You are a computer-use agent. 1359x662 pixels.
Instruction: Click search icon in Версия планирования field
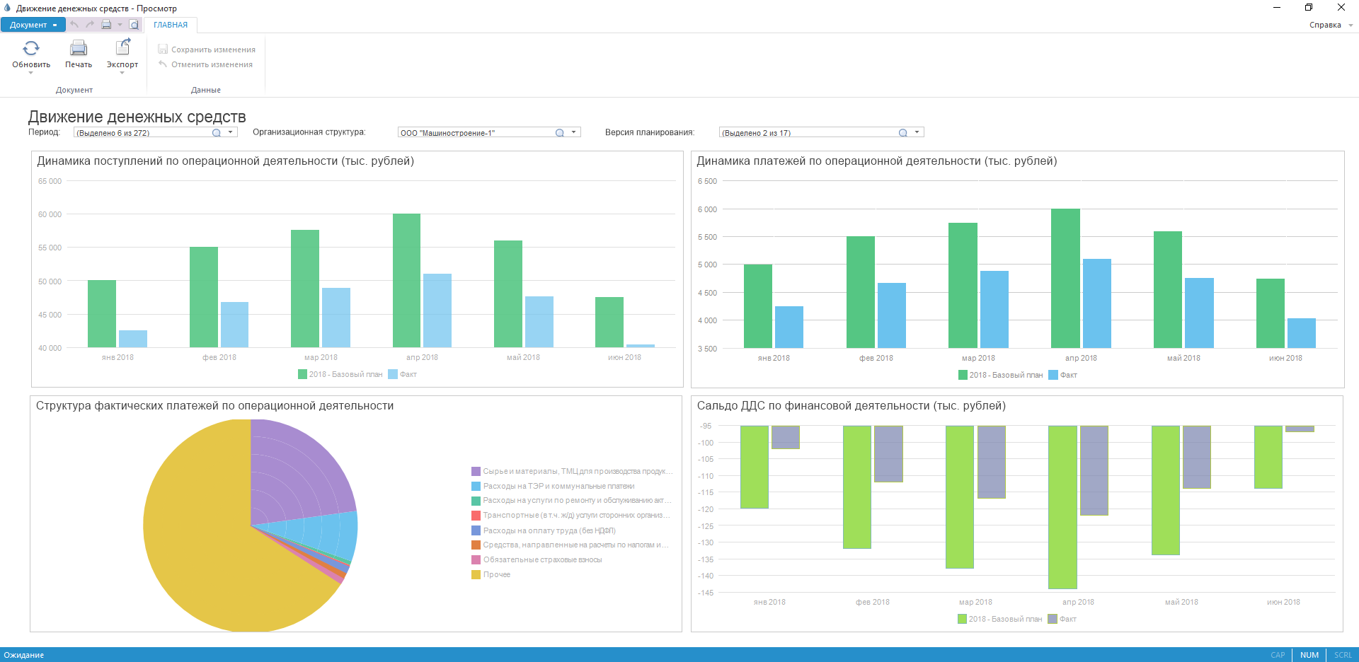coord(903,133)
